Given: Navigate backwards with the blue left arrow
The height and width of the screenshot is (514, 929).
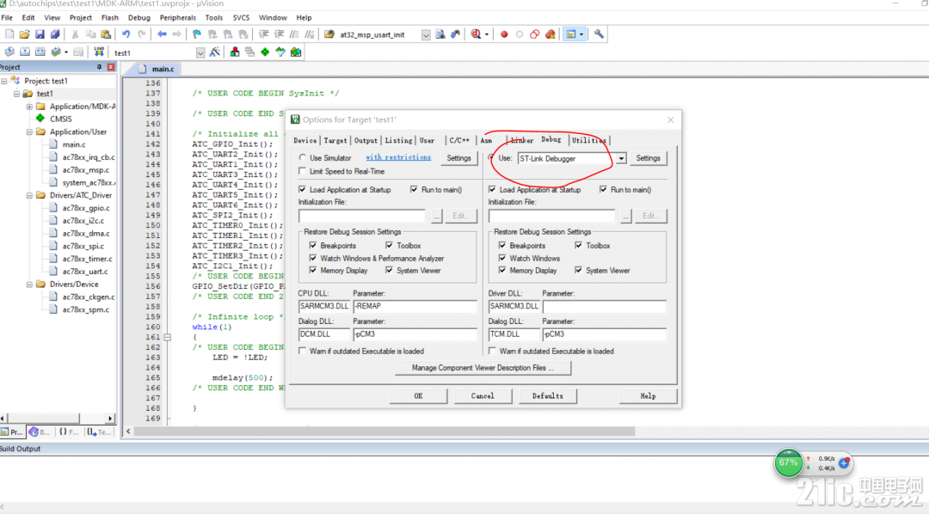Looking at the screenshot, I should [162, 34].
